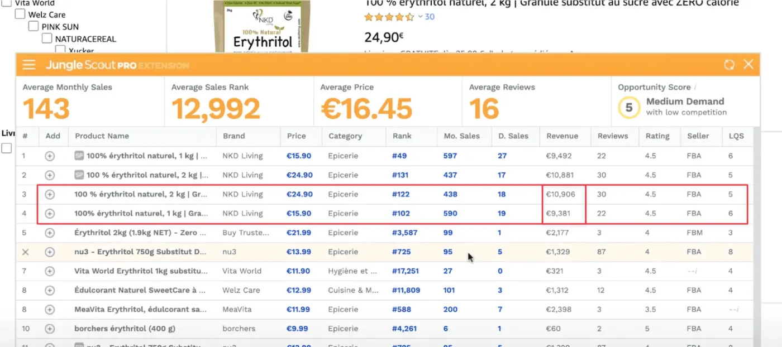Open the Jungle Scout hamburger menu

(29, 65)
